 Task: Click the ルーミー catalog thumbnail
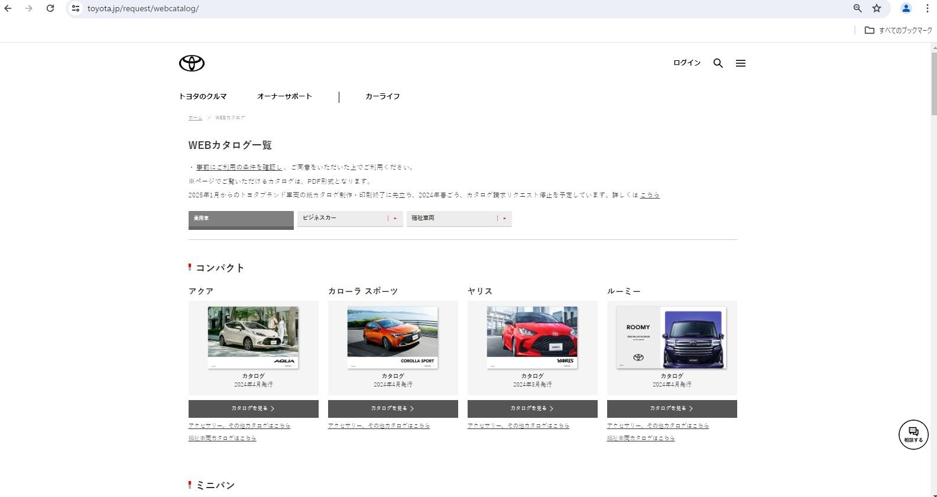[672, 338]
